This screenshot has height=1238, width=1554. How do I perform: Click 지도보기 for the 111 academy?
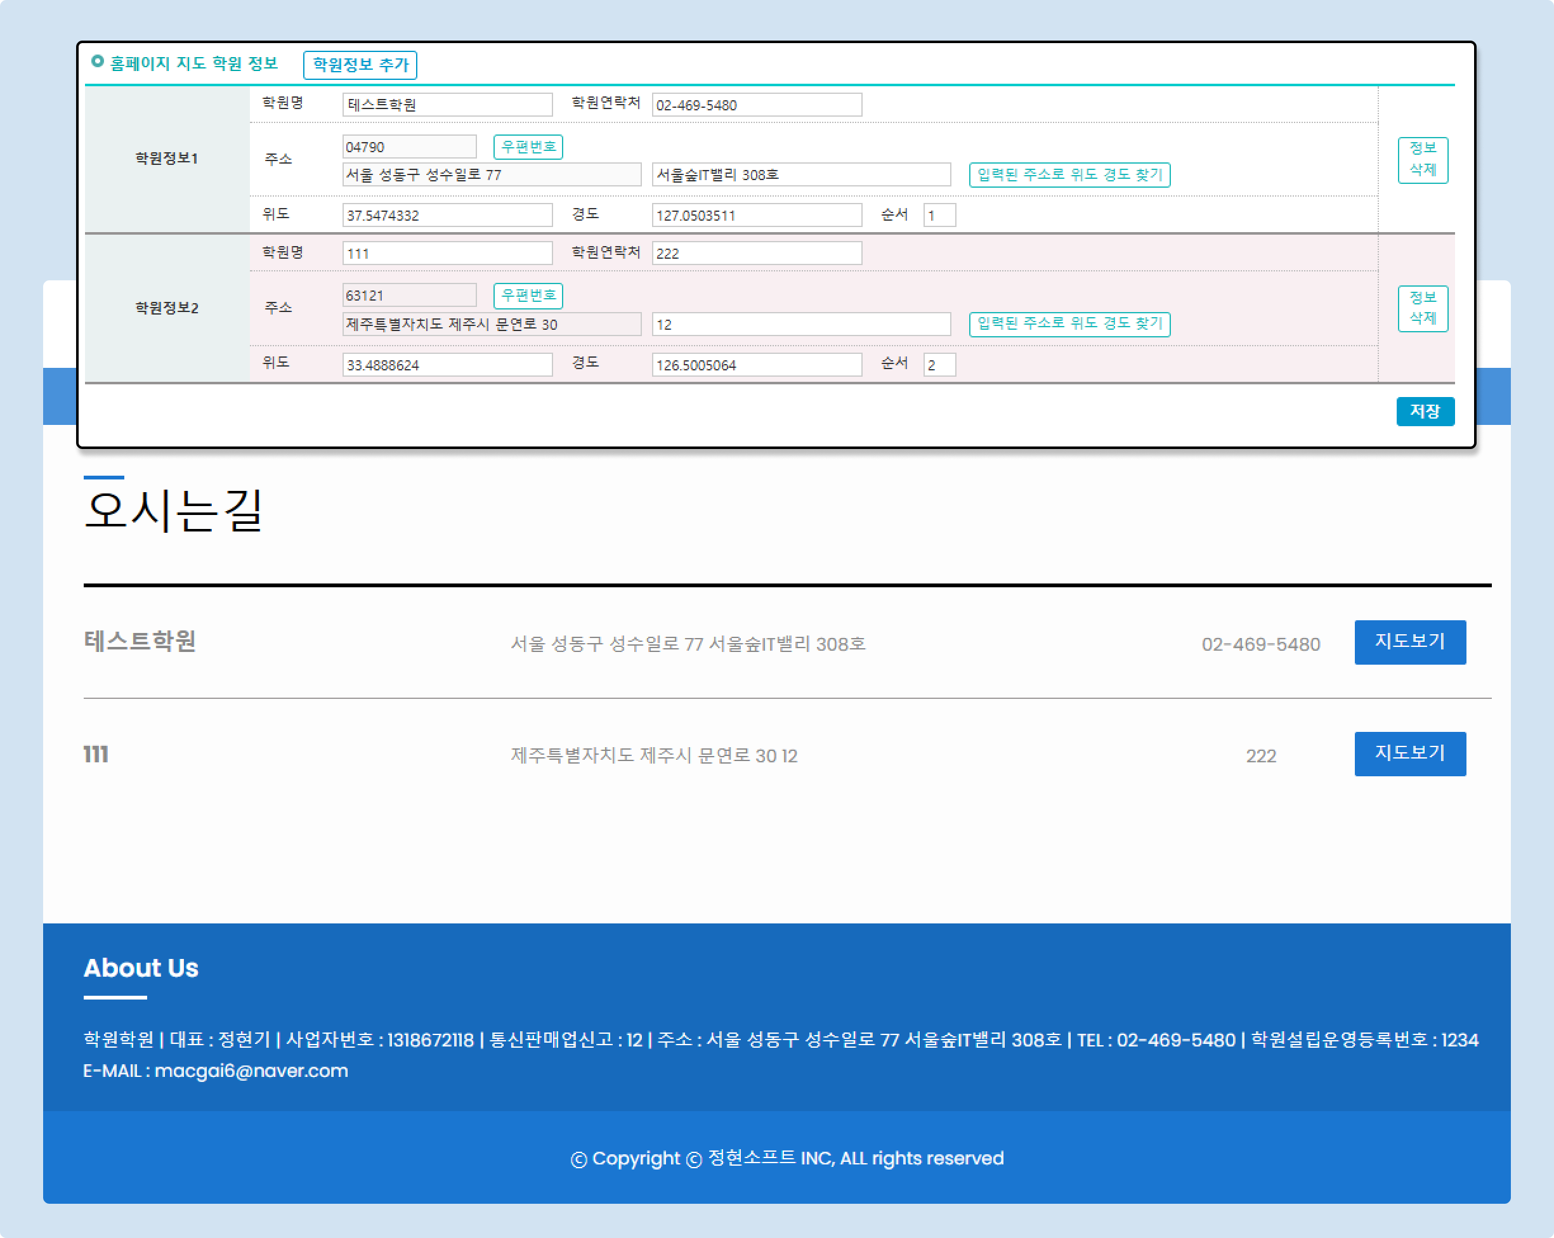click(1409, 753)
